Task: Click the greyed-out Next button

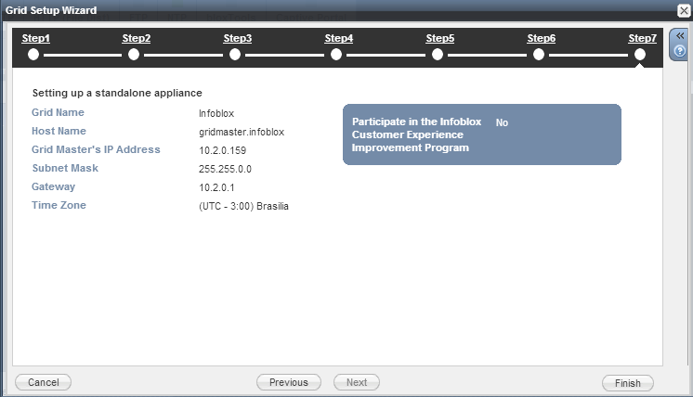Action: coord(356,382)
